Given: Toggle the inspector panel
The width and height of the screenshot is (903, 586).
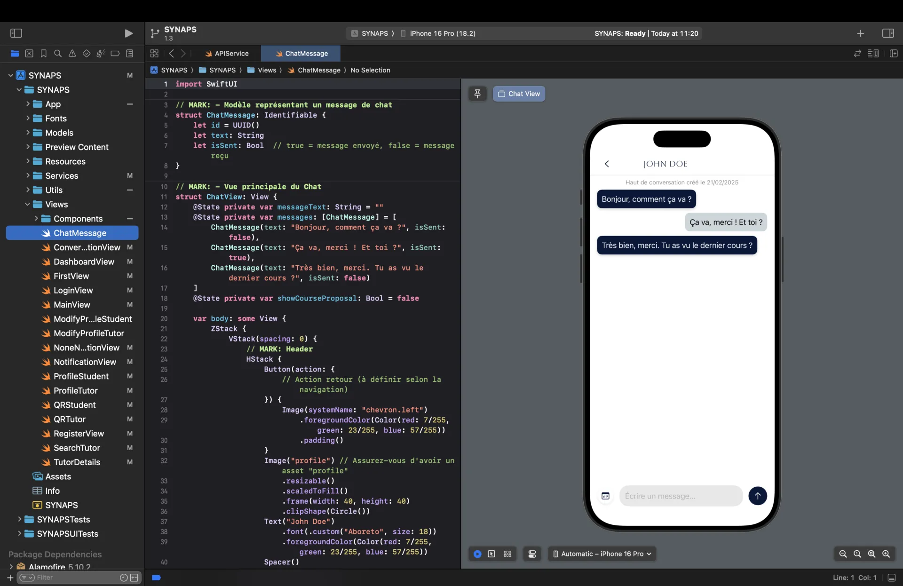Looking at the screenshot, I should point(888,33).
